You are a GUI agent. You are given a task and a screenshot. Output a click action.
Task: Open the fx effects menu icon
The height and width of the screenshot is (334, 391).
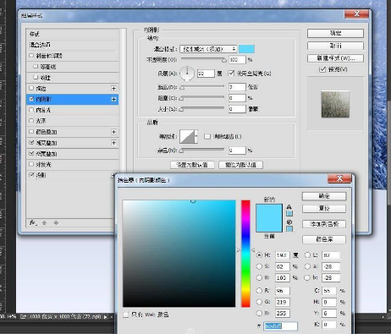(x=33, y=222)
